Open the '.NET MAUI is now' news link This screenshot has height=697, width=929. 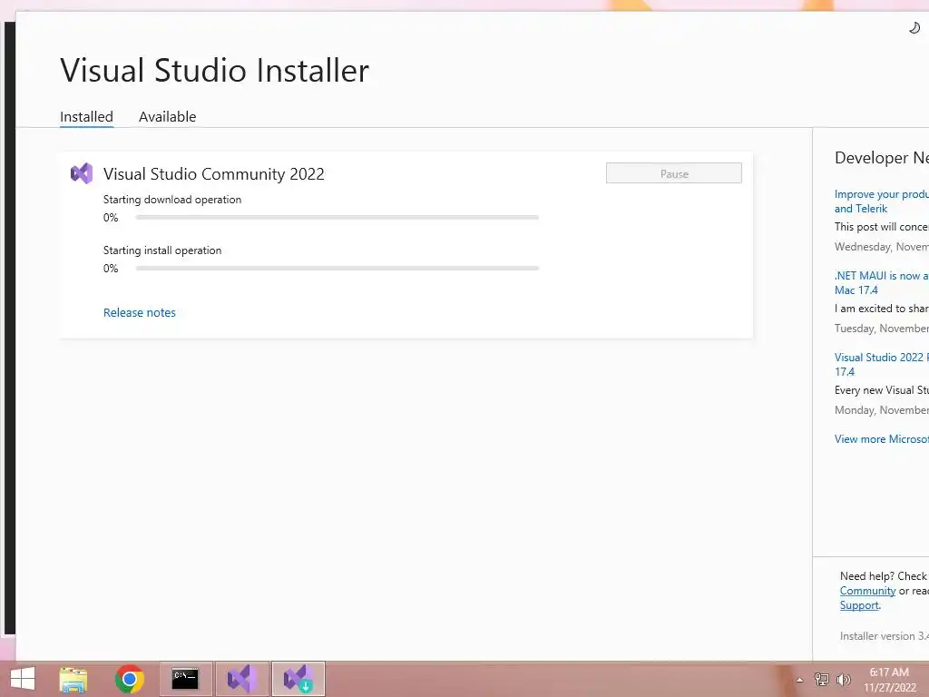coord(882,283)
